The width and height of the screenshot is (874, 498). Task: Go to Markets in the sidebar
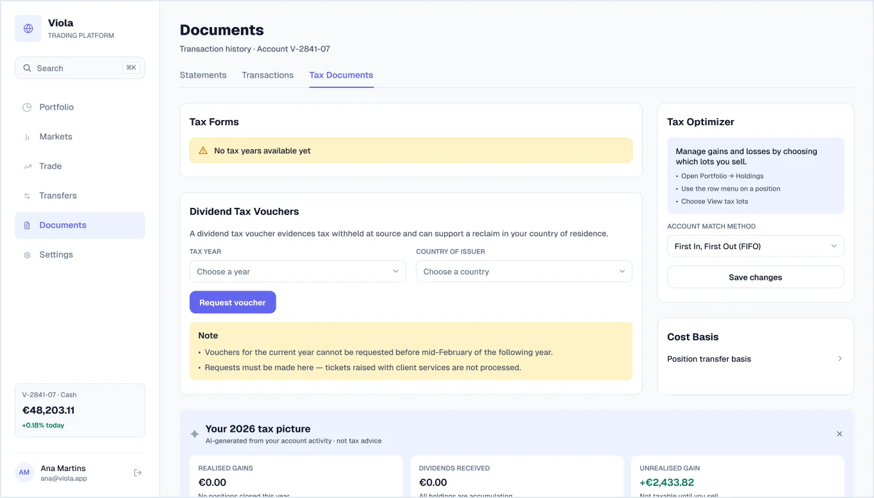(80, 137)
